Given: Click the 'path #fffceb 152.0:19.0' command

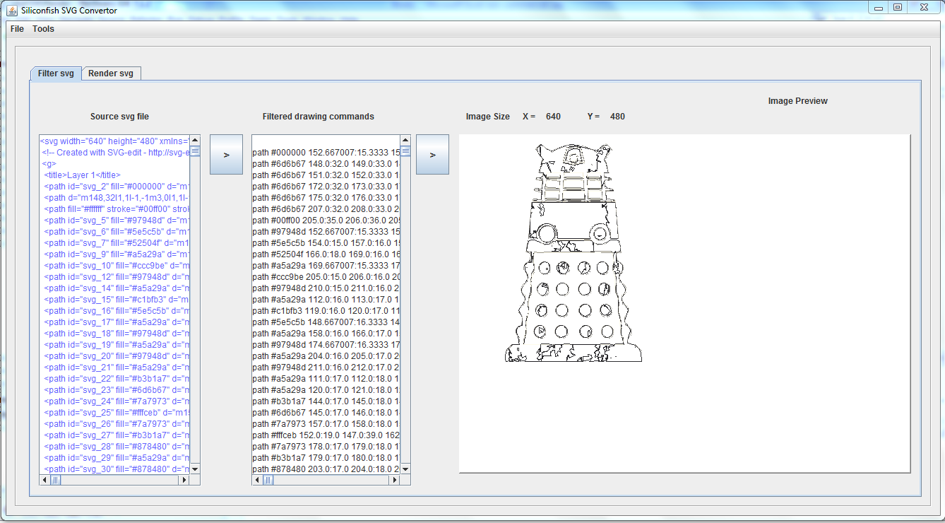Looking at the screenshot, I should [326, 435].
